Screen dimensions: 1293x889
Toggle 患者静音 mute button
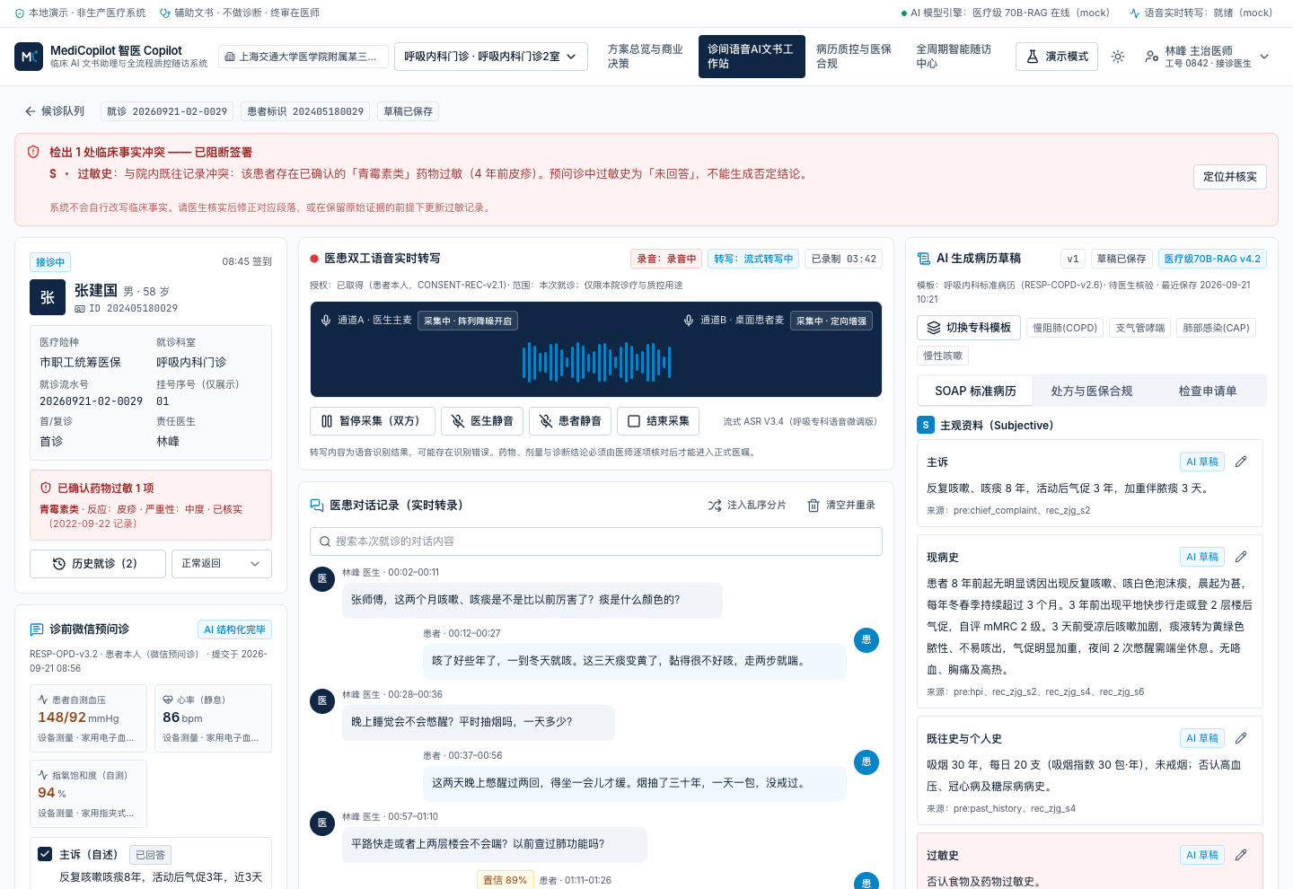(570, 421)
